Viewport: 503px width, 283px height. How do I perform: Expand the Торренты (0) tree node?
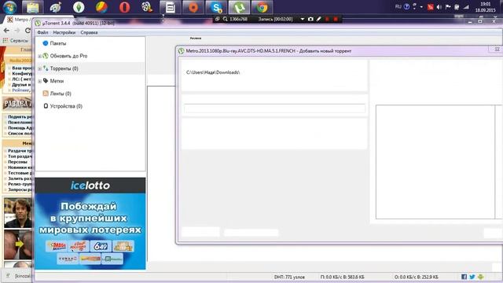pyautogui.click(x=39, y=68)
